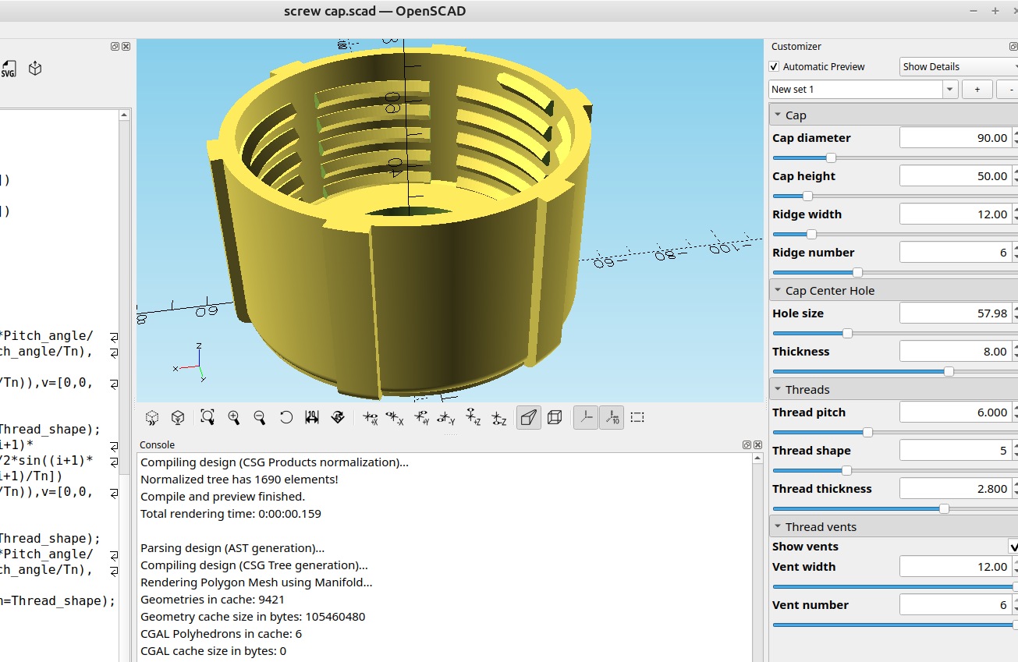This screenshot has width=1018, height=662.
Task: Toggle the axes display icon
Action: tap(585, 417)
